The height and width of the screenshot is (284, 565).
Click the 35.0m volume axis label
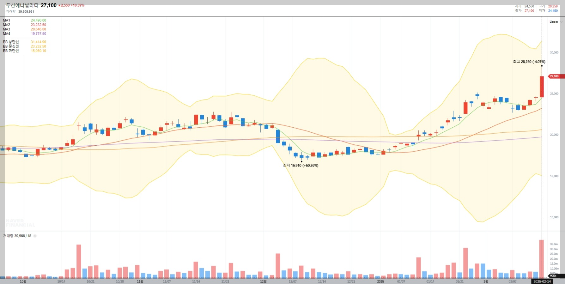[x=554, y=244]
